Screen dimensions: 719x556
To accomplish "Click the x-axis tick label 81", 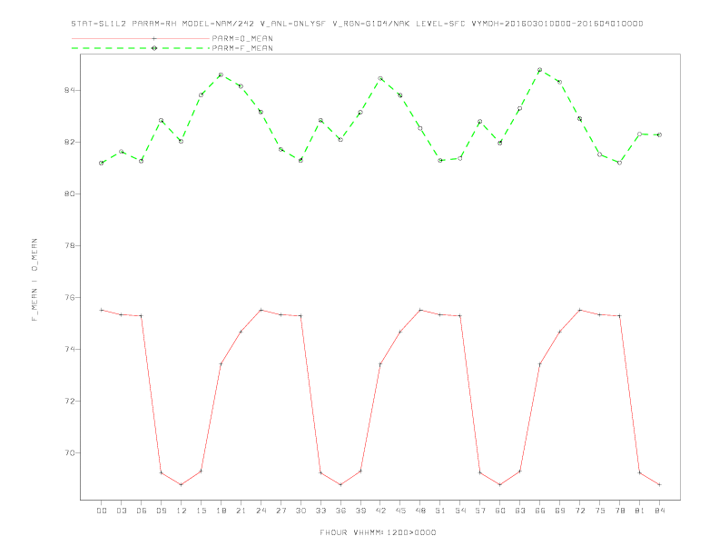I will coord(640,511).
